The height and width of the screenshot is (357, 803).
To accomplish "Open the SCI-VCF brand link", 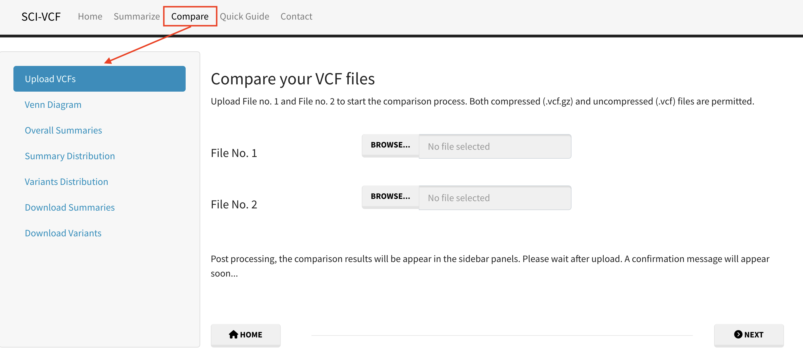I will [41, 16].
